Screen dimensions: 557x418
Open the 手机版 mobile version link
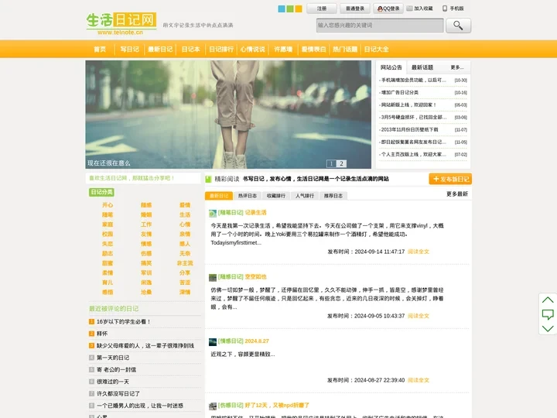453,9
